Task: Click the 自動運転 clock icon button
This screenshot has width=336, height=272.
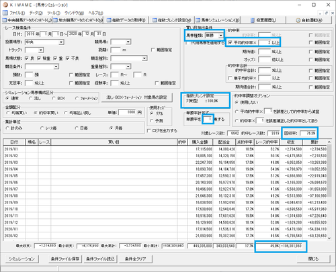Action: (309, 20)
